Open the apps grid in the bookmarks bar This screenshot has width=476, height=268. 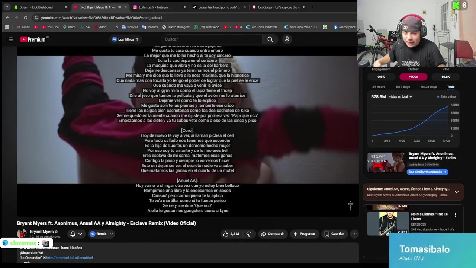[7, 27]
